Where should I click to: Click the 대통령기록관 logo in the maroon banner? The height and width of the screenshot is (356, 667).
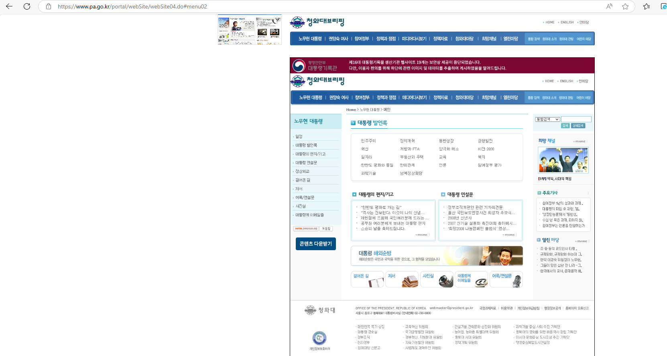pos(315,65)
